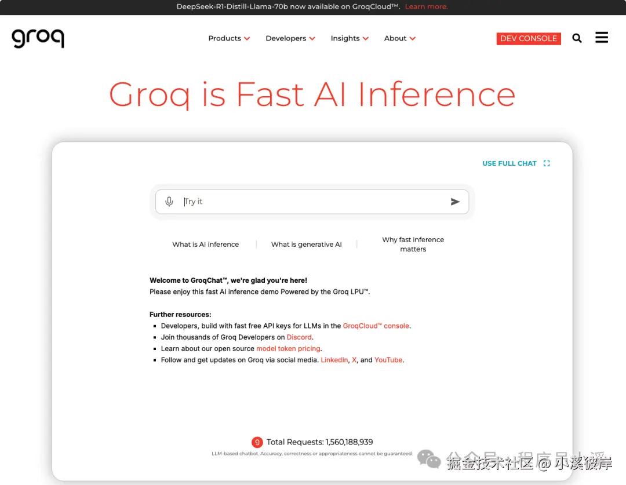
Task: Click the expand icon beside Use Full Chat
Action: point(547,163)
